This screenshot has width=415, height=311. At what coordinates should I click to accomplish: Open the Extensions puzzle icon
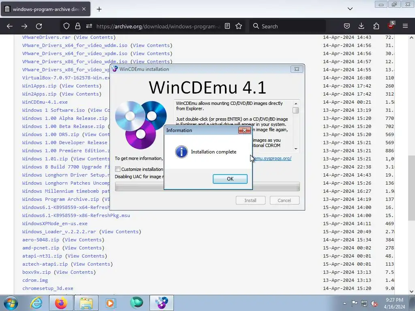[x=376, y=26]
